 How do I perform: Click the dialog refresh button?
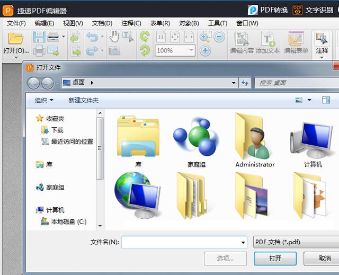point(245,83)
